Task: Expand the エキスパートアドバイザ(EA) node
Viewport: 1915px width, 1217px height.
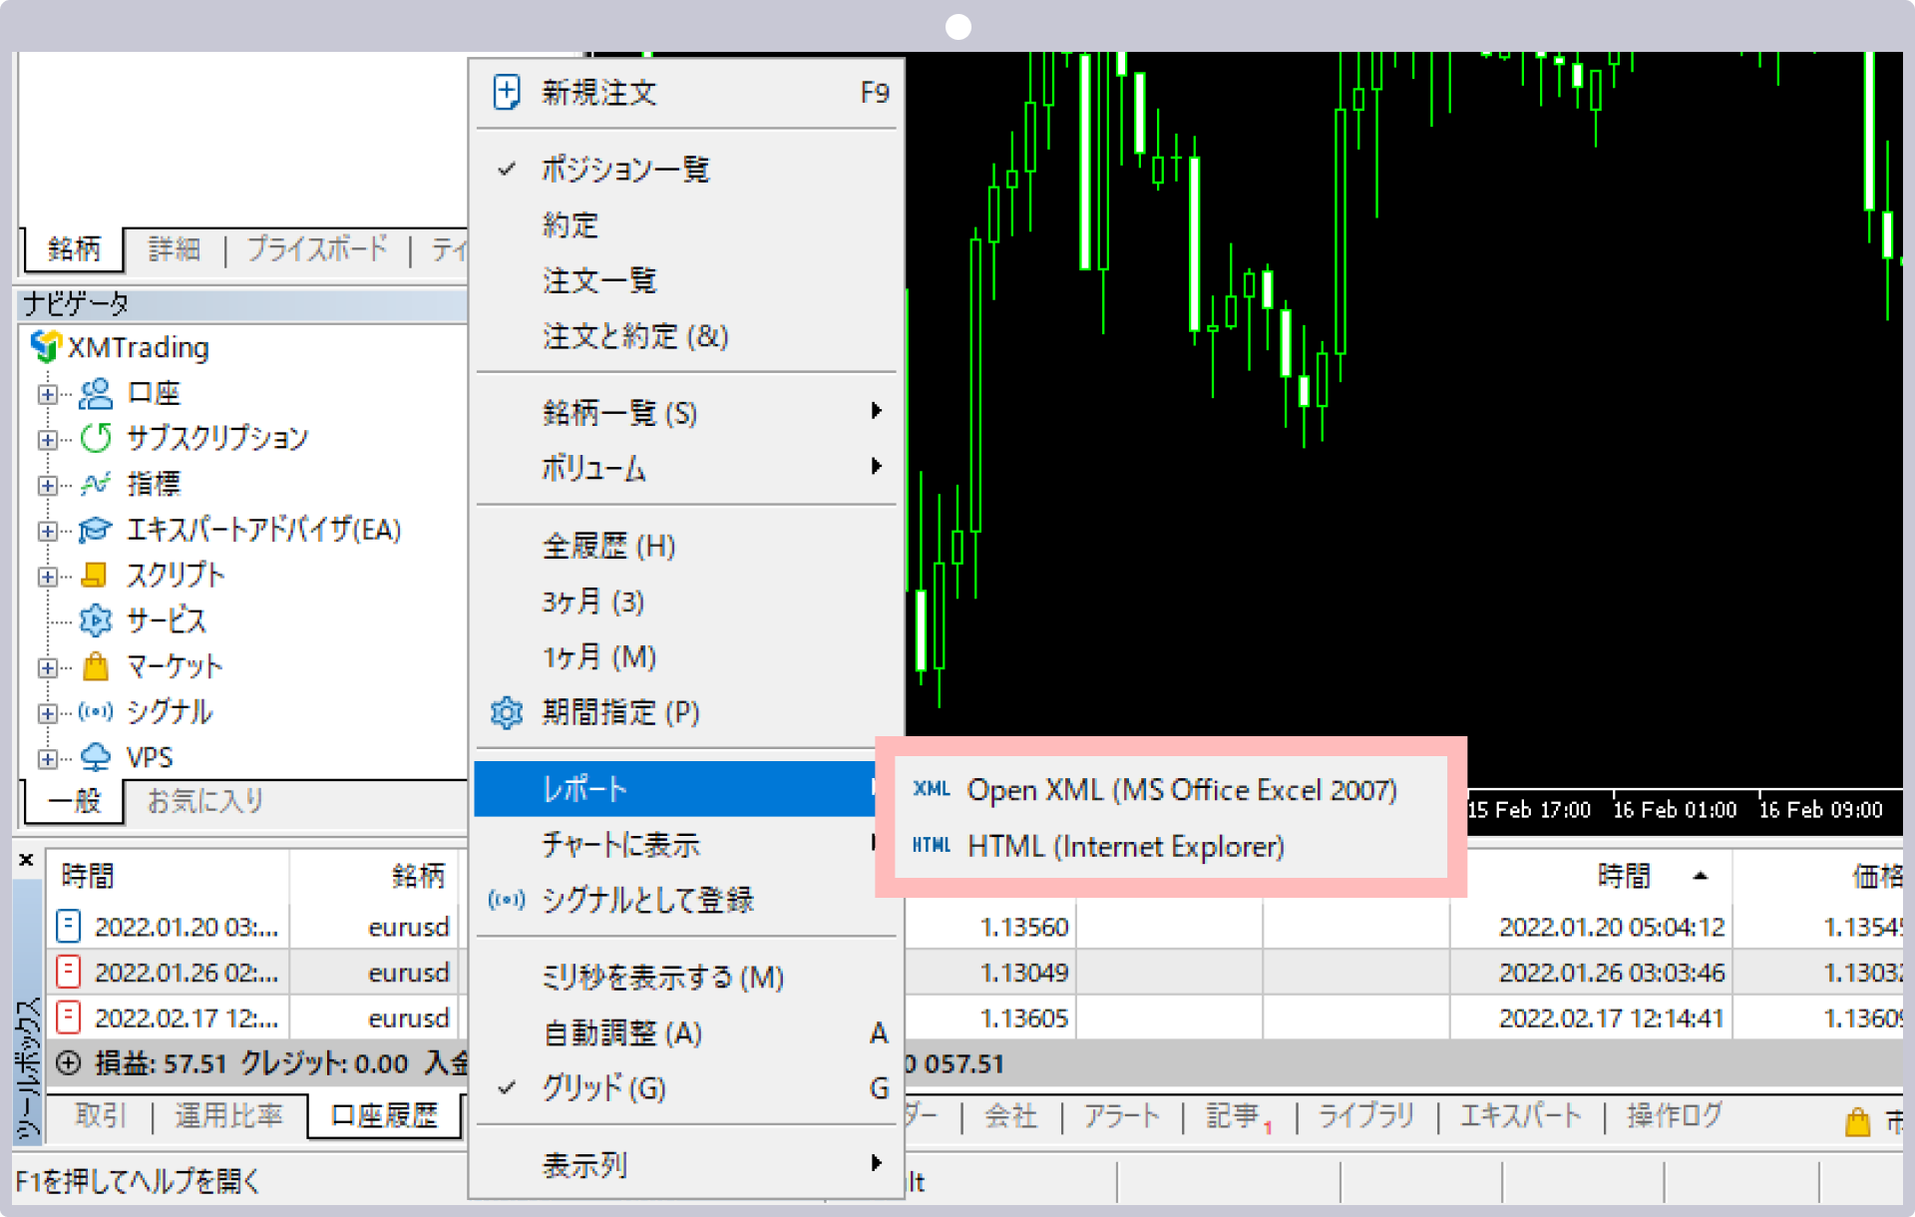Action: click(47, 531)
